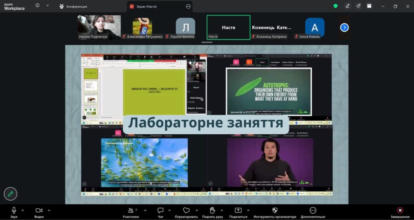414x220 pixels.
Task: Open the meeting info icon
Action: pos(38,5)
